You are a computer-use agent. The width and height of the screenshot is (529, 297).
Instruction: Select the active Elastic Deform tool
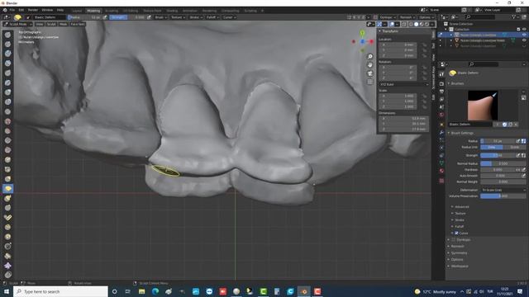point(7,189)
